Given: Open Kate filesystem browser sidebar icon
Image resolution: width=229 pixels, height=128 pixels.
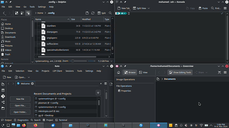Looking at the screenshot, I should pyautogui.click(x=3, y=108).
